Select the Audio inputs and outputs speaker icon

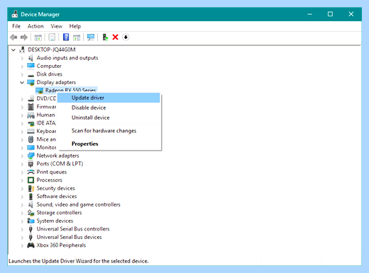[31, 58]
